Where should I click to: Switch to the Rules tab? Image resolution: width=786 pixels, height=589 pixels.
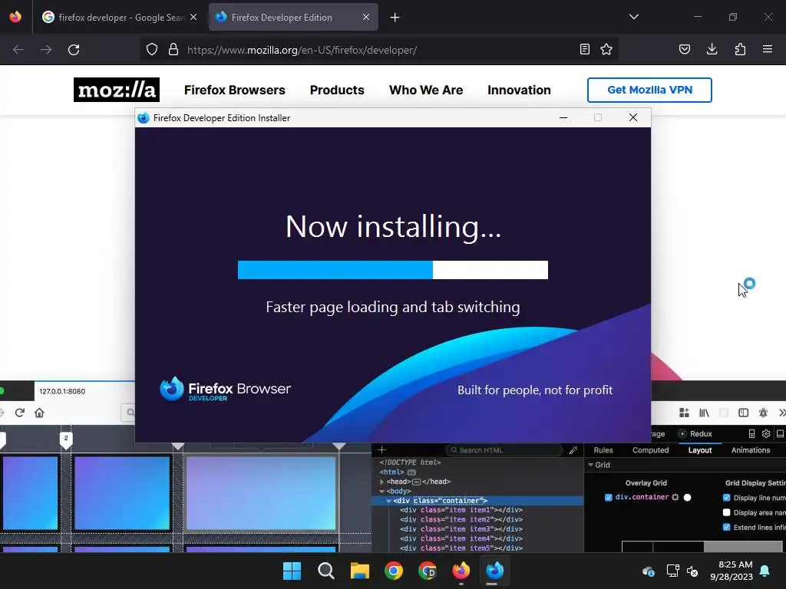coord(603,450)
